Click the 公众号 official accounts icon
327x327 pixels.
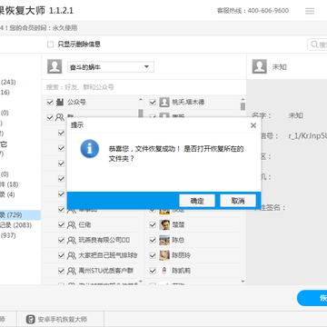click(x=60, y=102)
